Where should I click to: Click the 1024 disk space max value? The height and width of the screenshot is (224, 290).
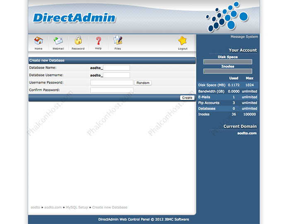pyautogui.click(x=249, y=85)
